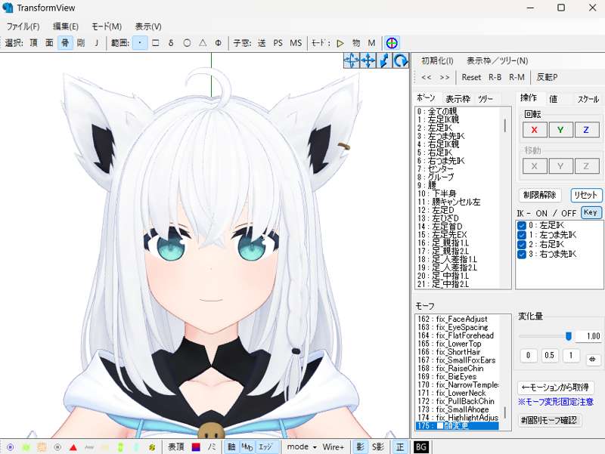The width and height of the screenshot is (605, 454).
Task: Choose the lasso δ range selection icon
Action: pos(171,43)
